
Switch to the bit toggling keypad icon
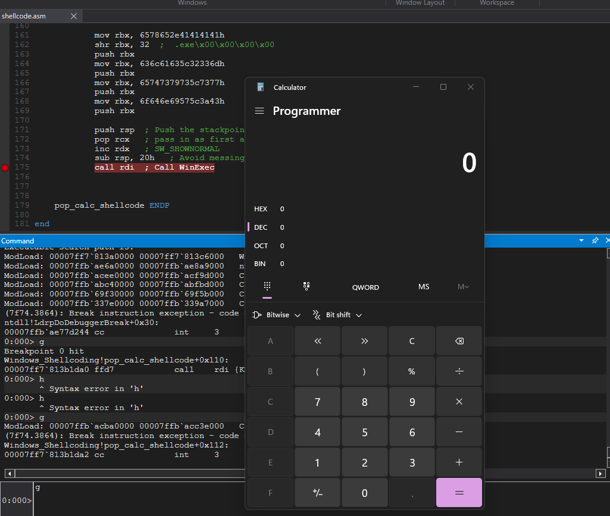click(x=306, y=287)
